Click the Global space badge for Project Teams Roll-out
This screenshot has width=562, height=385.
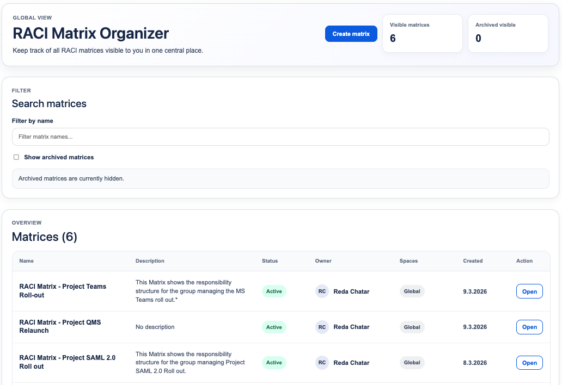[x=412, y=291]
